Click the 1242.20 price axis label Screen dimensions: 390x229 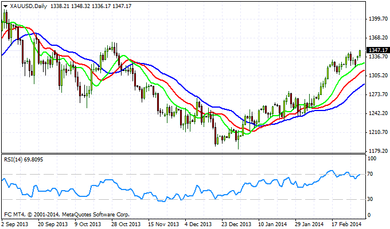pos(378,113)
